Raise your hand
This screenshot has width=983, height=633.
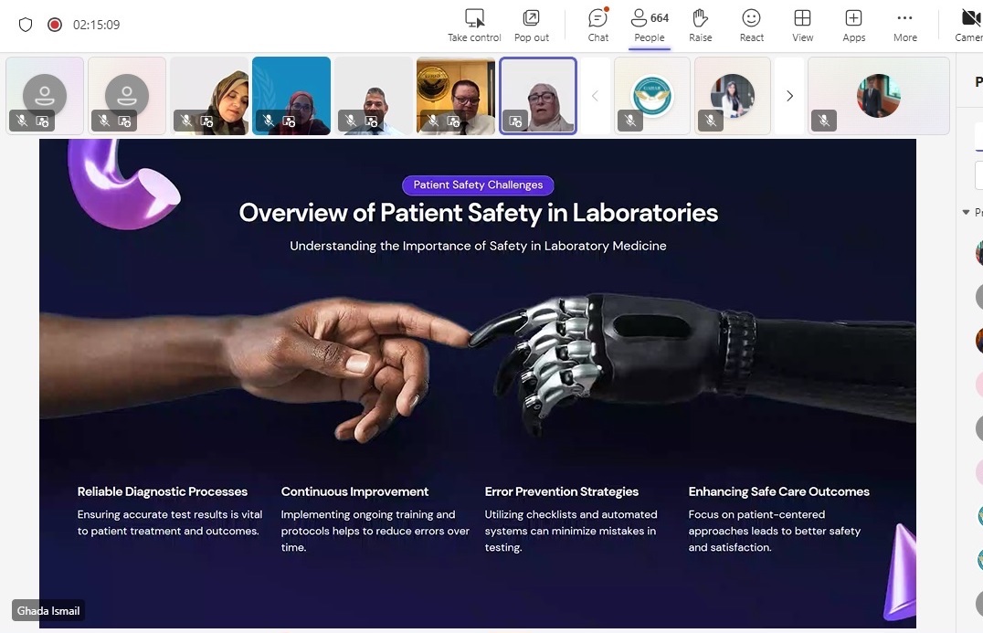click(701, 25)
